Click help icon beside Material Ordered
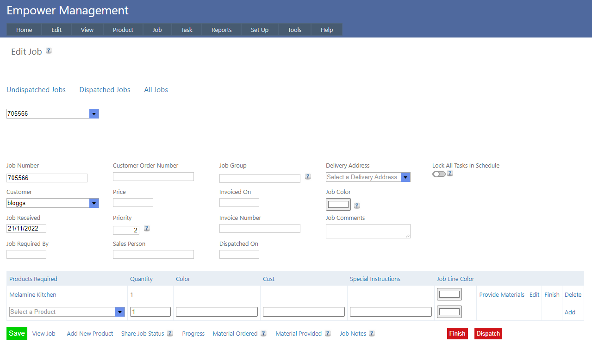 pyautogui.click(x=263, y=334)
